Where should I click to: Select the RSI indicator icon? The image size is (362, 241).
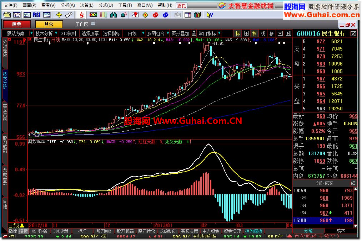click(37, 15)
